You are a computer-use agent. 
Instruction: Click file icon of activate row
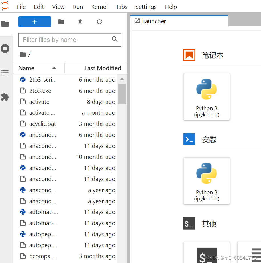coord(23,102)
